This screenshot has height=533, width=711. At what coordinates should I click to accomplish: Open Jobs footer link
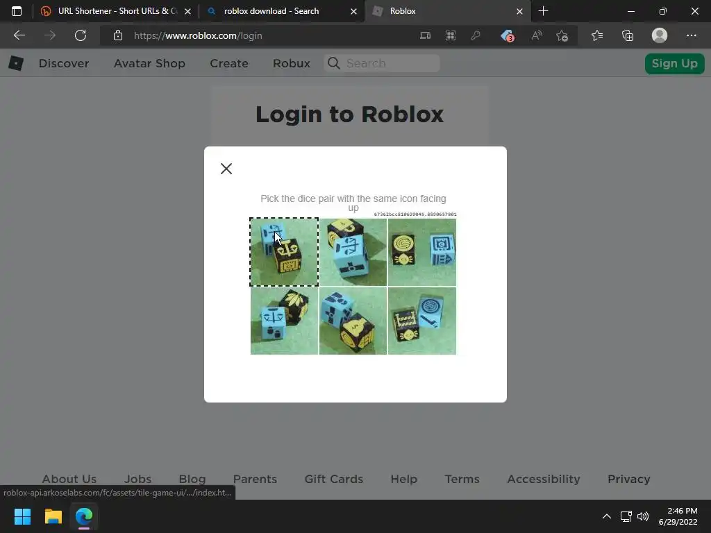click(x=138, y=479)
